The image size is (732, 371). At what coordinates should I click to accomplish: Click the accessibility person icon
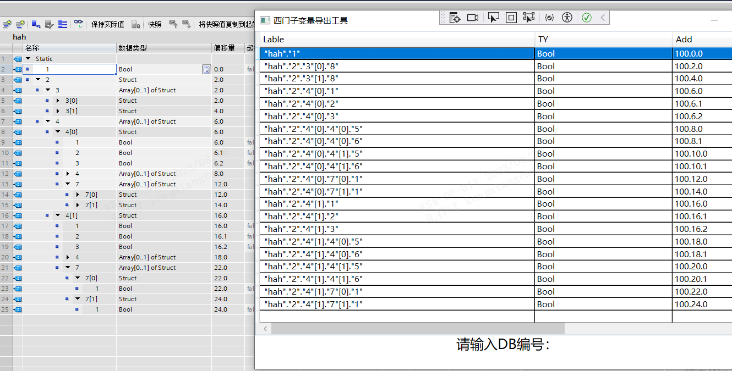click(567, 18)
